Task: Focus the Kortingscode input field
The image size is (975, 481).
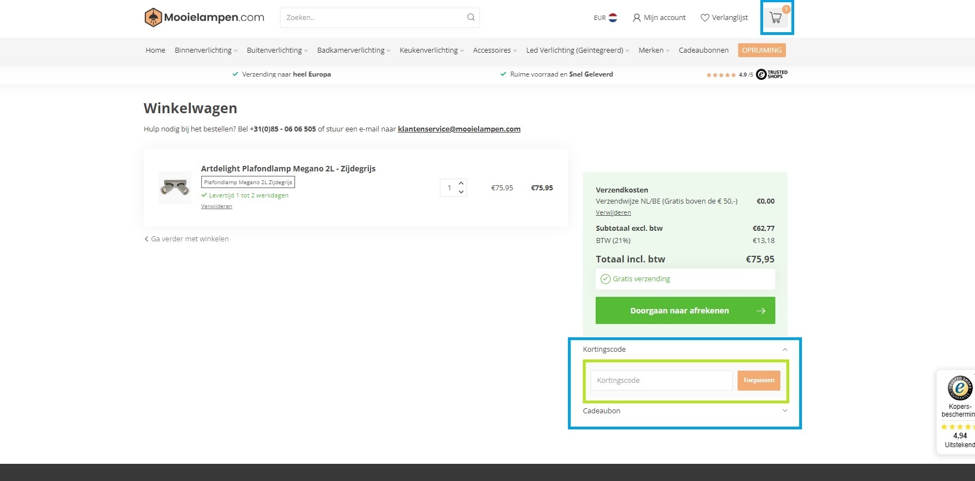Action: (x=661, y=381)
